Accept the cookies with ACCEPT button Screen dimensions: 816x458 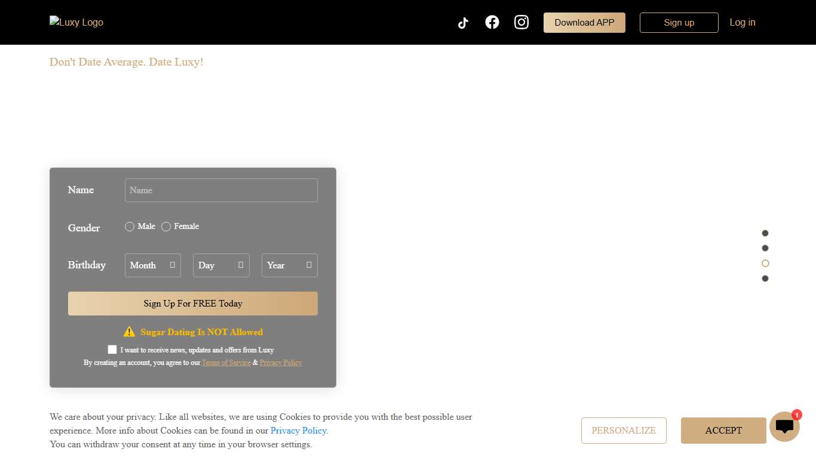click(723, 431)
